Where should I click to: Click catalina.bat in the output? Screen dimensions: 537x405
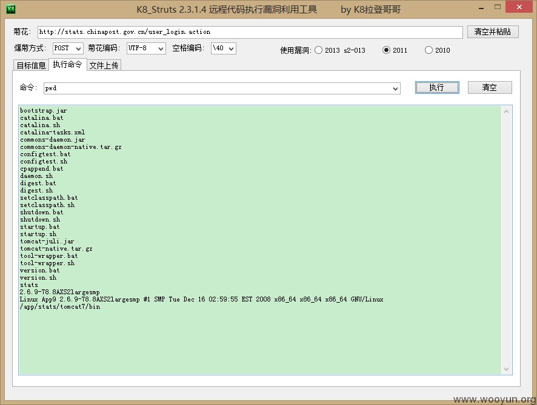41,117
